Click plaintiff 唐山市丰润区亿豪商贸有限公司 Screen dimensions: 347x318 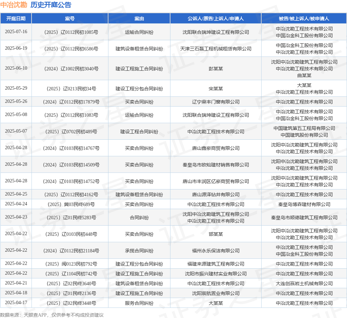pyautogui.click(x=216, y=181)
